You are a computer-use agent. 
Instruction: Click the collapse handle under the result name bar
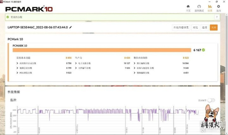(88, 33)
